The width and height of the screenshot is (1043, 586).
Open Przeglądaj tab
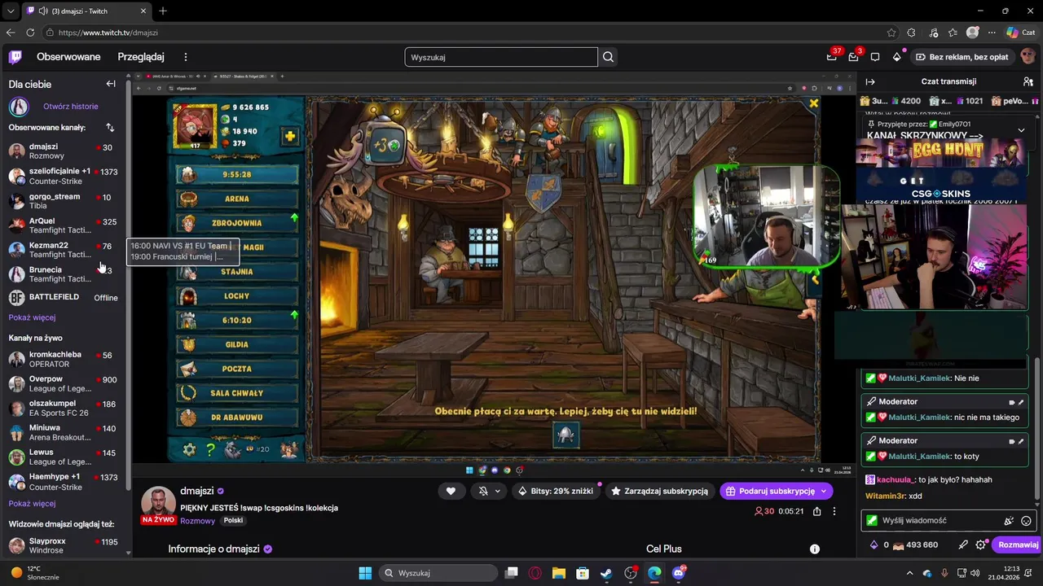coord(141,57)
